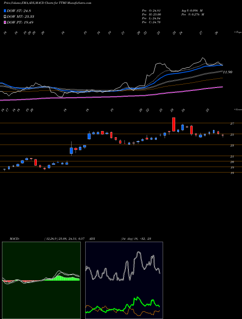Select the 'DOW MT: 23.33' legend text
Viewport: 242px width, 319px height.
(x=20, y=17)
